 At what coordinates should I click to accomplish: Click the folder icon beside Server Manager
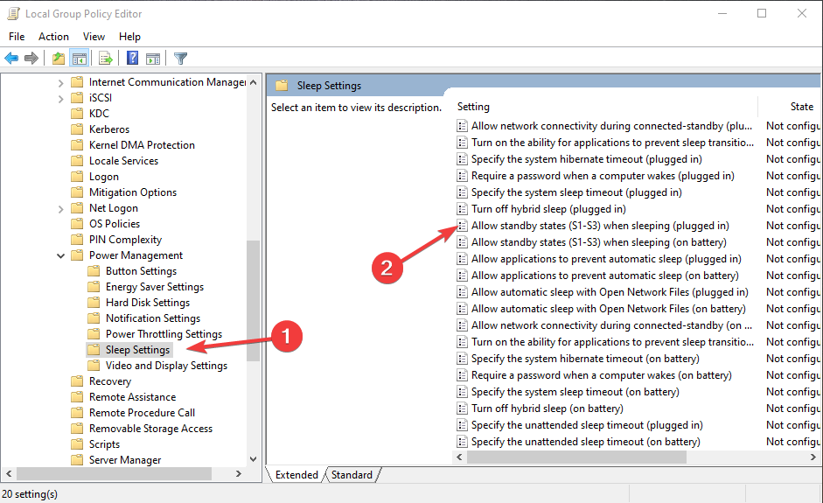77,460
